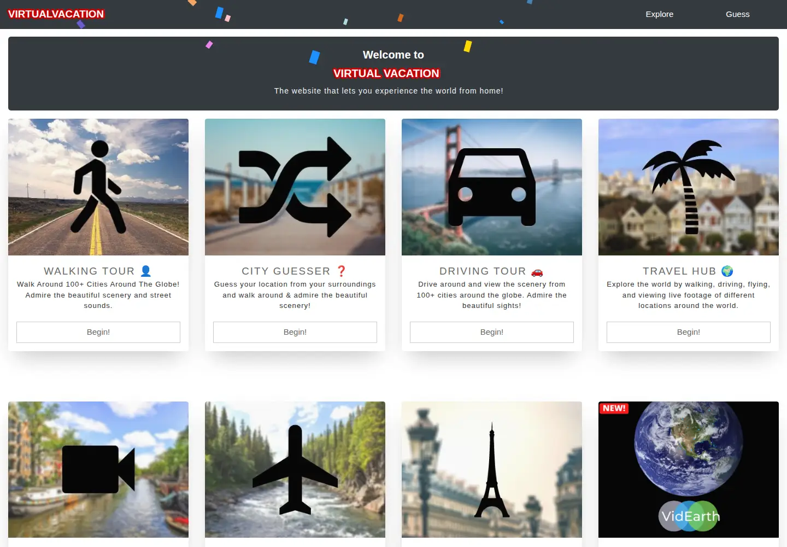
Task: Begin the City Guesser game
Action: (x=295, y=332)
